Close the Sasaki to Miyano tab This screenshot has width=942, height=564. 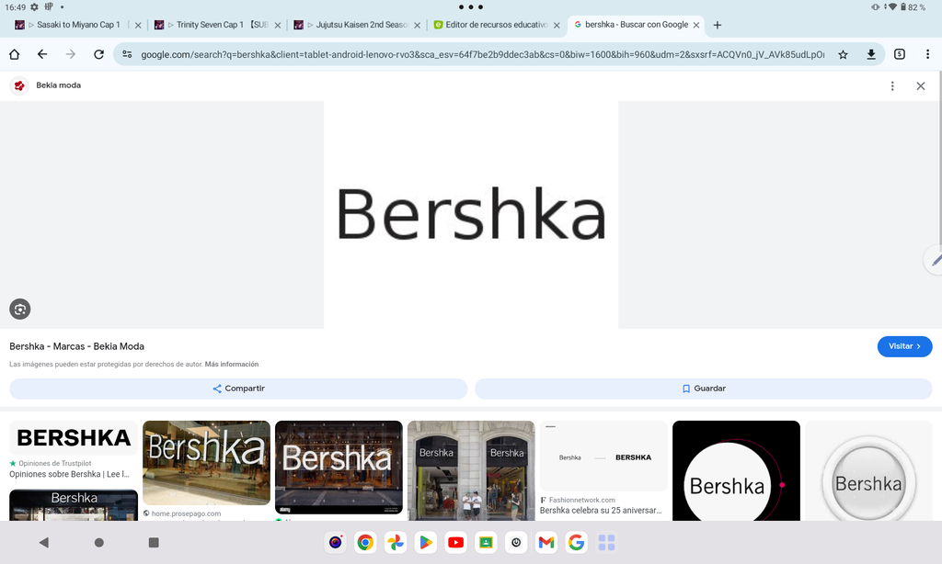coord(138,25)
